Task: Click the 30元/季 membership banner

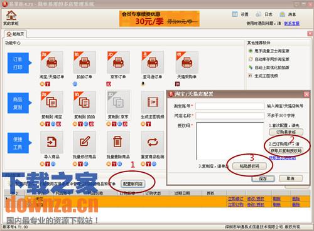Action: click(160, 19)
